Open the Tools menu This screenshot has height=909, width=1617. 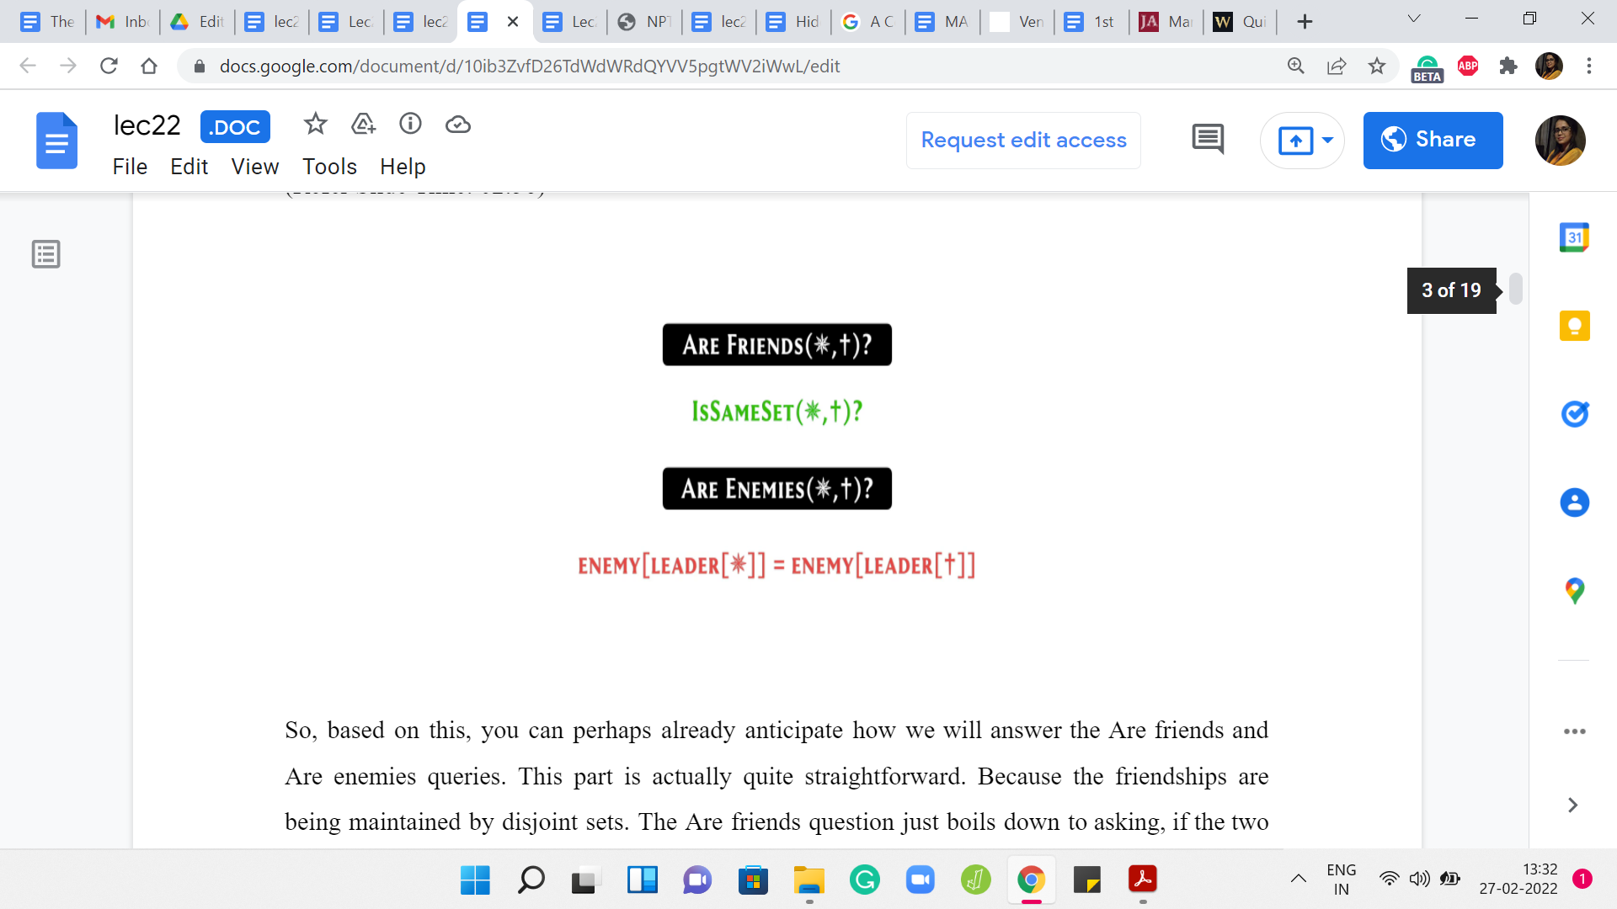coord(329,167)
